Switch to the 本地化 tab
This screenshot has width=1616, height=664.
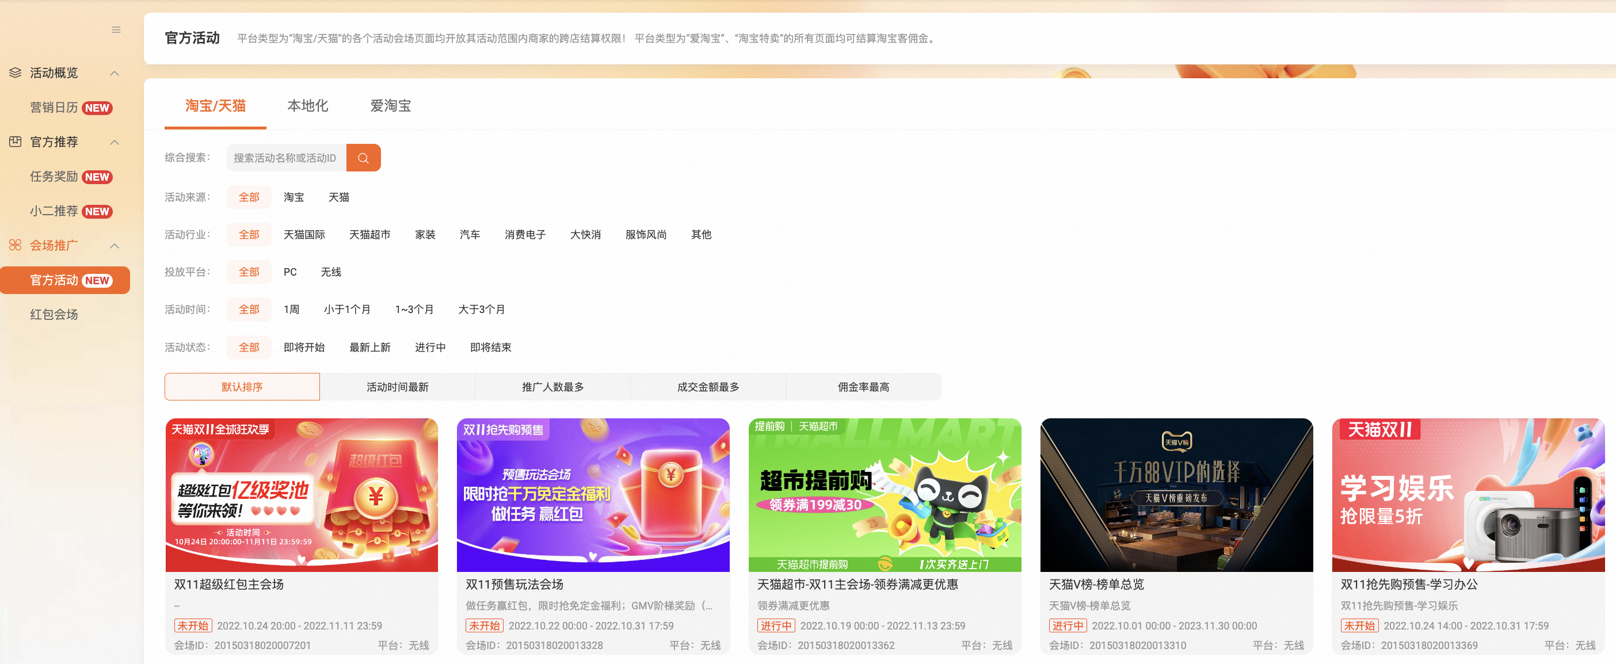307,105
